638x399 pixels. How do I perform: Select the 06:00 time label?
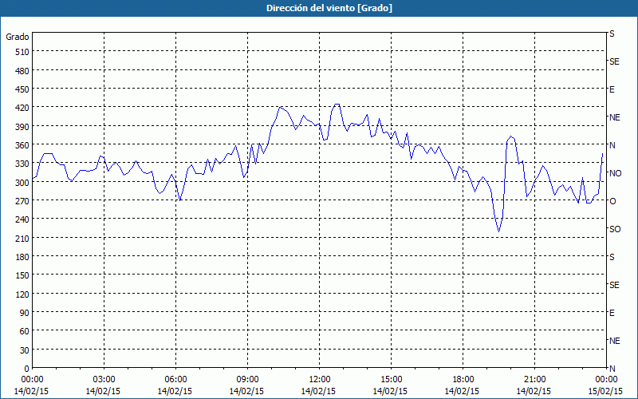(175, 380)
